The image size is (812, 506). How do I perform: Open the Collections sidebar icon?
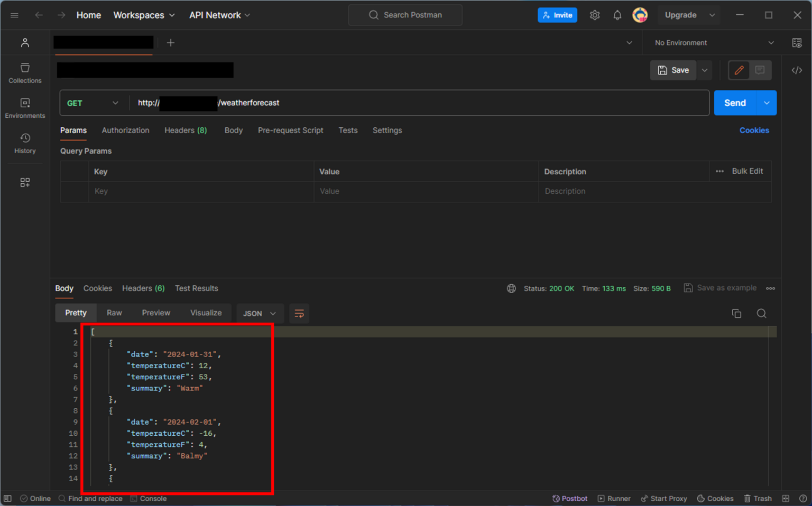coord(25,72)
